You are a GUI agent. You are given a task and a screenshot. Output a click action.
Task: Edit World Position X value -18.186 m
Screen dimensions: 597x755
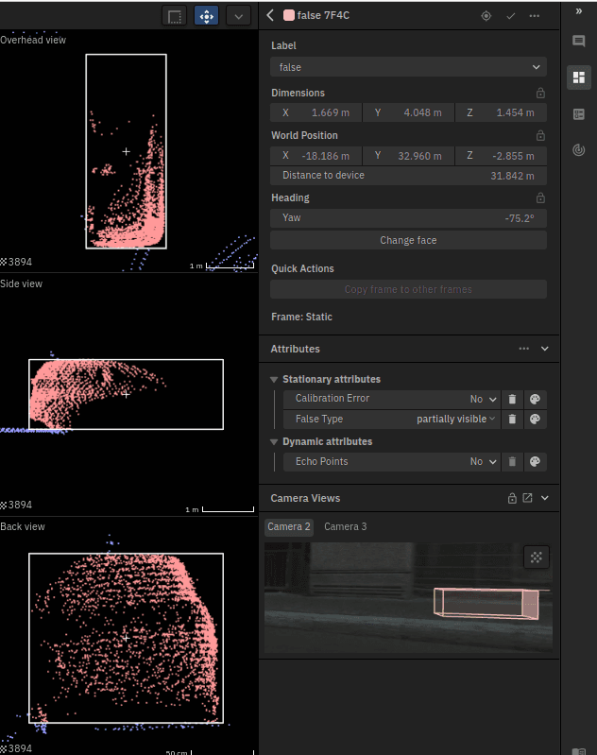coord(316,156)
